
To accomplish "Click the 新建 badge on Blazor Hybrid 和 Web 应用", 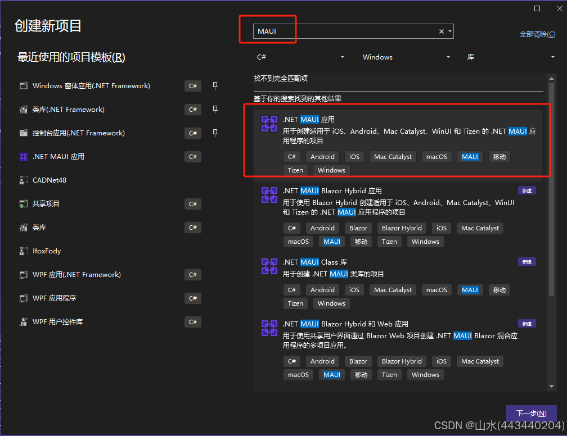I will [527, 323].
